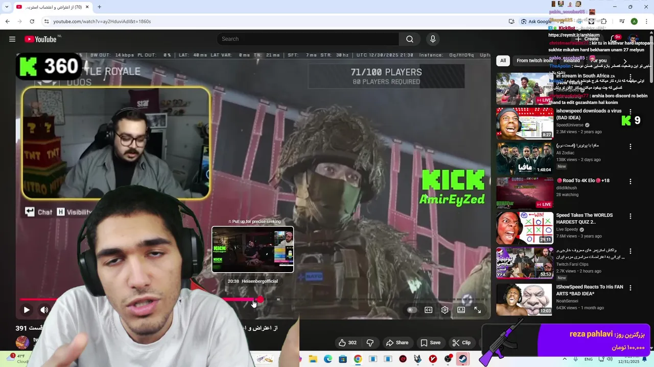Open options for the Ali Zodiac video

tap(630, 146)
